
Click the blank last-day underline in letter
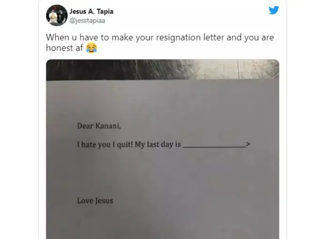pyautogui.click(x=214, y=147)
